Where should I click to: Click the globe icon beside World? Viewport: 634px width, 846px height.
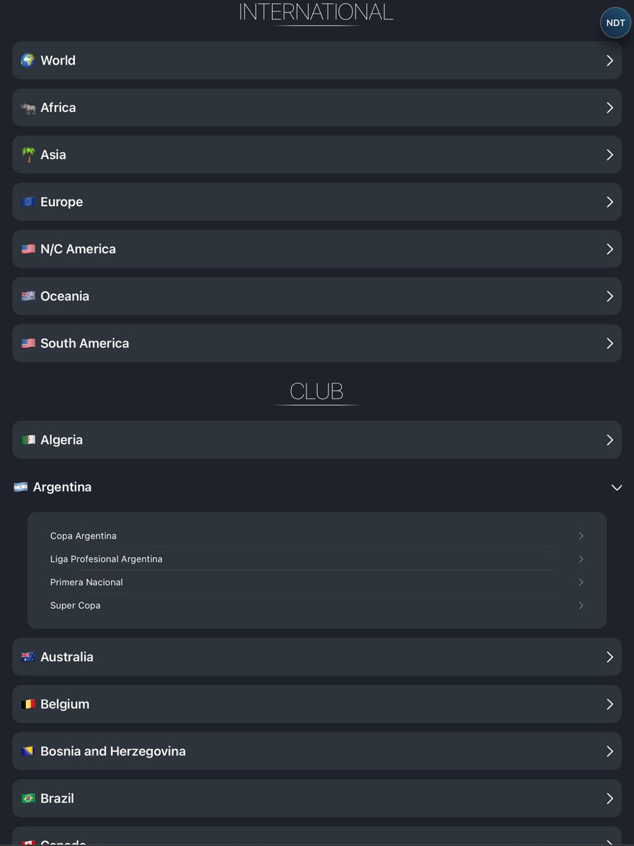28,60
